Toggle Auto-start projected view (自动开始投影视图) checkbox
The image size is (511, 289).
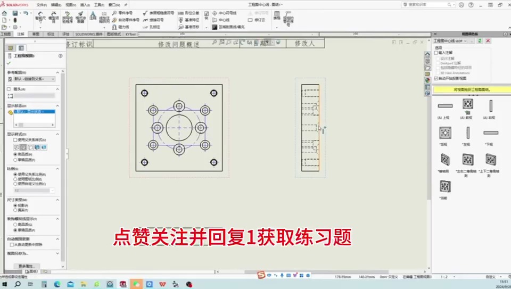(436, 79)
